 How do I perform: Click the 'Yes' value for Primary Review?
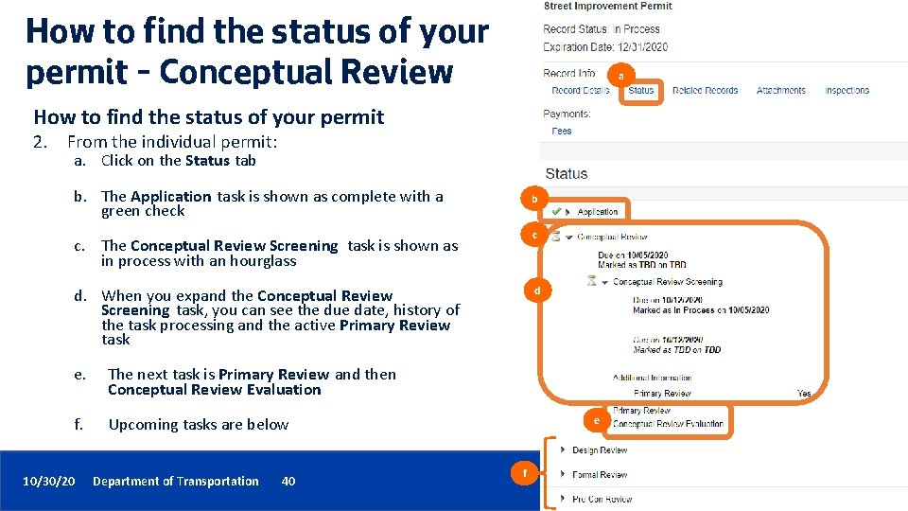pos(803,394)
